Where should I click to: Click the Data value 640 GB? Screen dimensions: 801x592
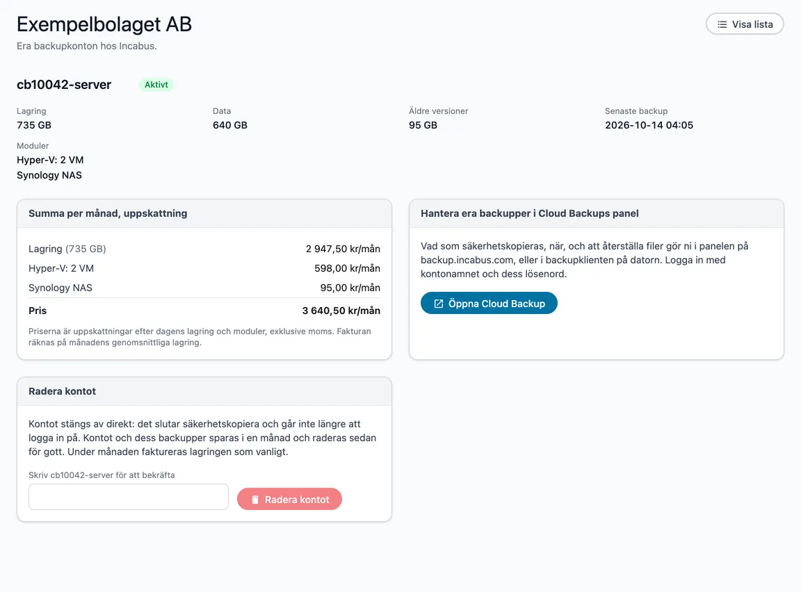coord(230,125)
